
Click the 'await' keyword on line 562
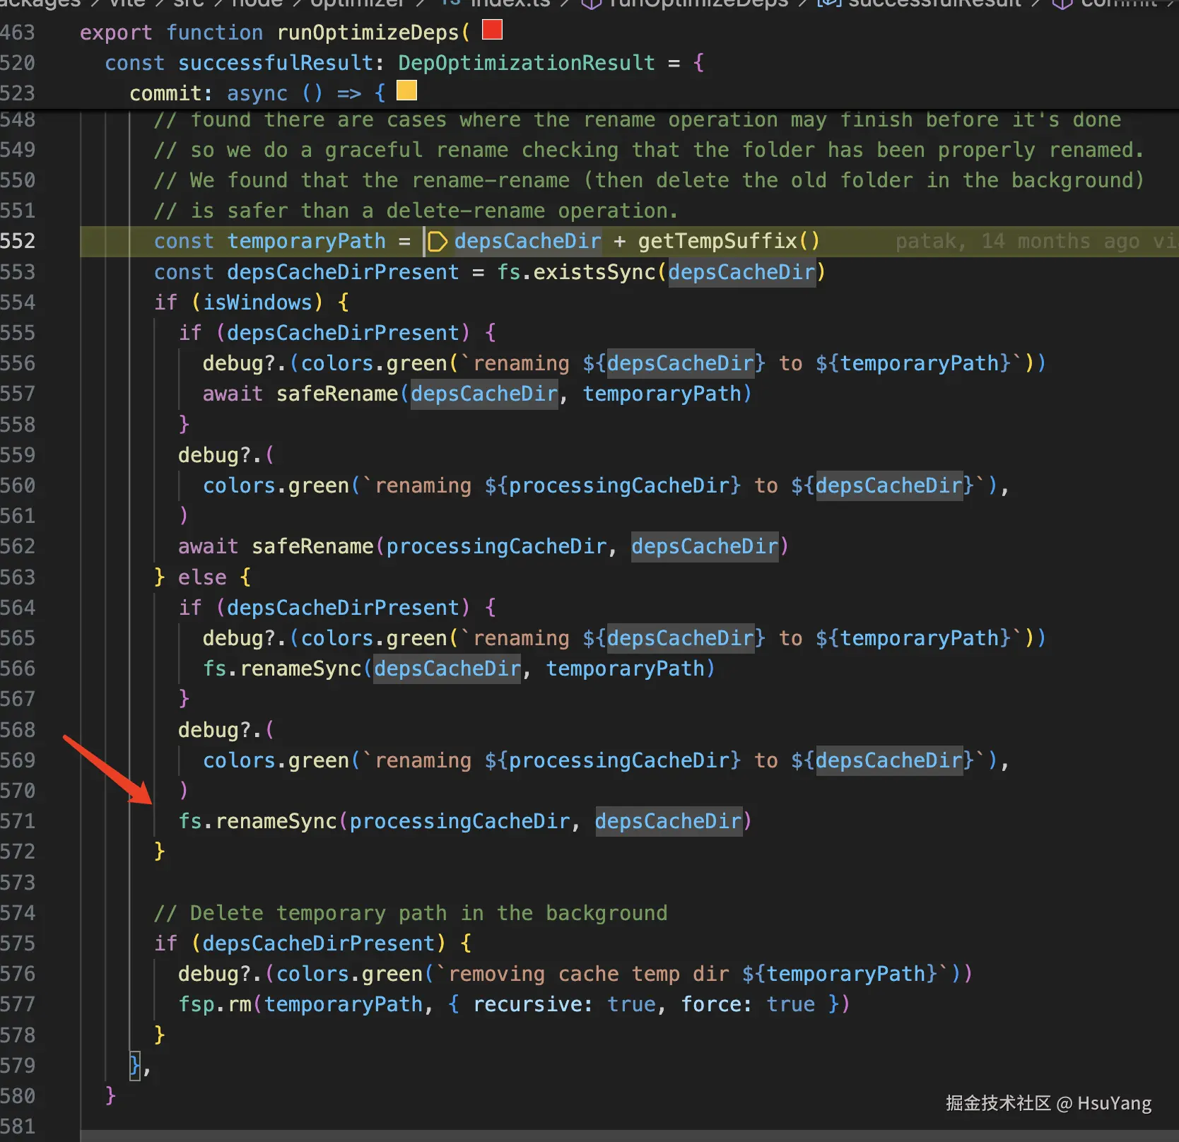click(x=208, y=546)
